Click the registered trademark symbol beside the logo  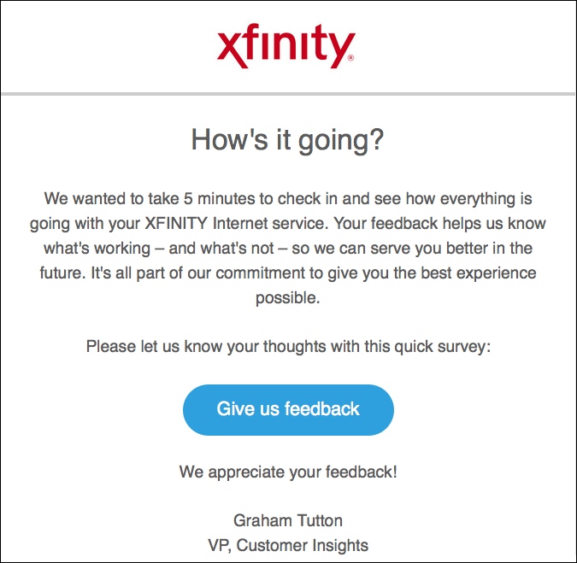[x=350, y=58]
